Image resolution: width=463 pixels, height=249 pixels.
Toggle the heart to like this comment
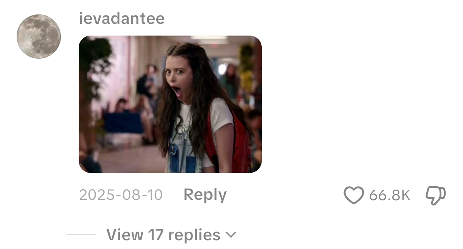[354, 195]
